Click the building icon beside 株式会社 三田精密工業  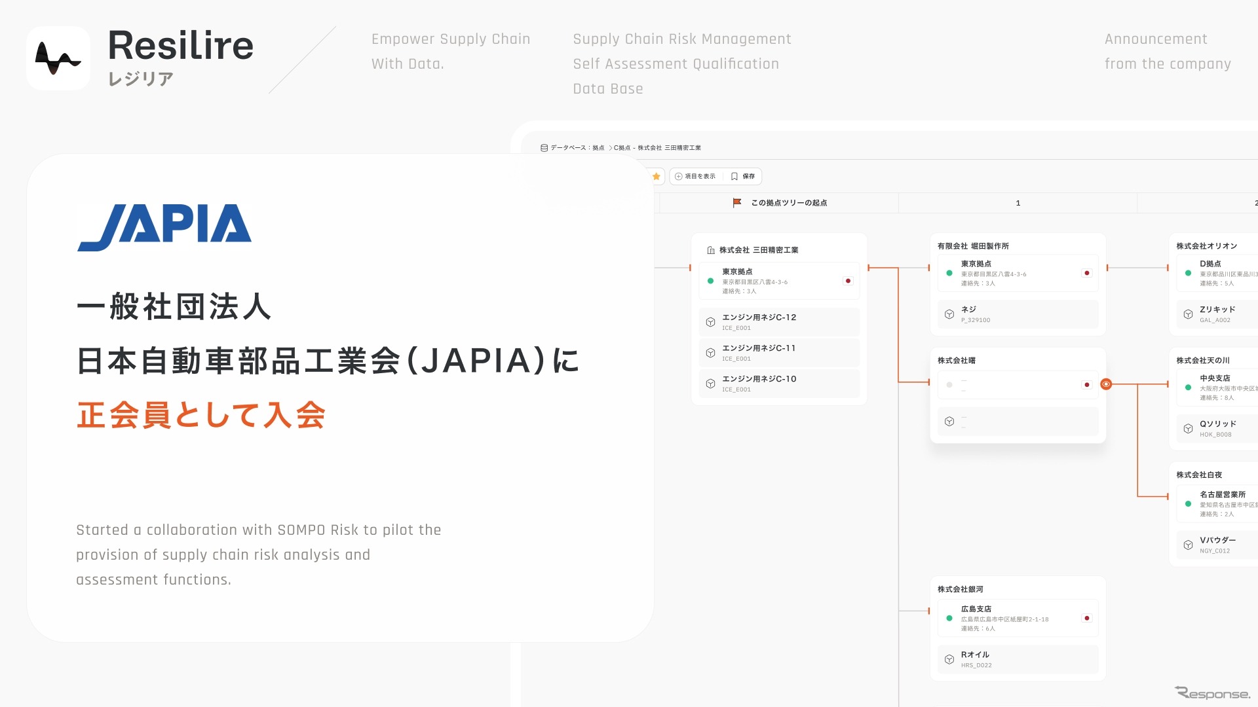pyautogui.click(x=711, y=250)
